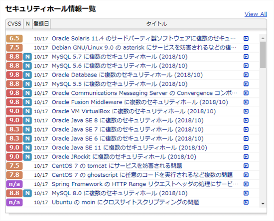Click the scrollbar up arrow
Screen dimensions: 274x221
[x=263, y=38]
